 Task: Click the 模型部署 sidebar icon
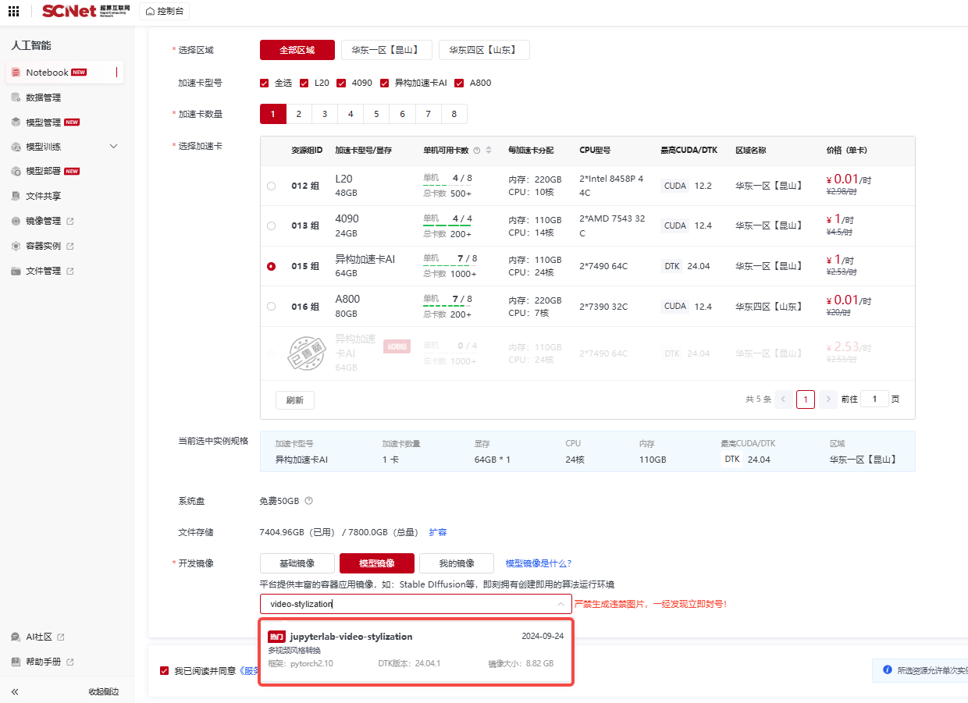pyautogui.click(x=16, y=171)
